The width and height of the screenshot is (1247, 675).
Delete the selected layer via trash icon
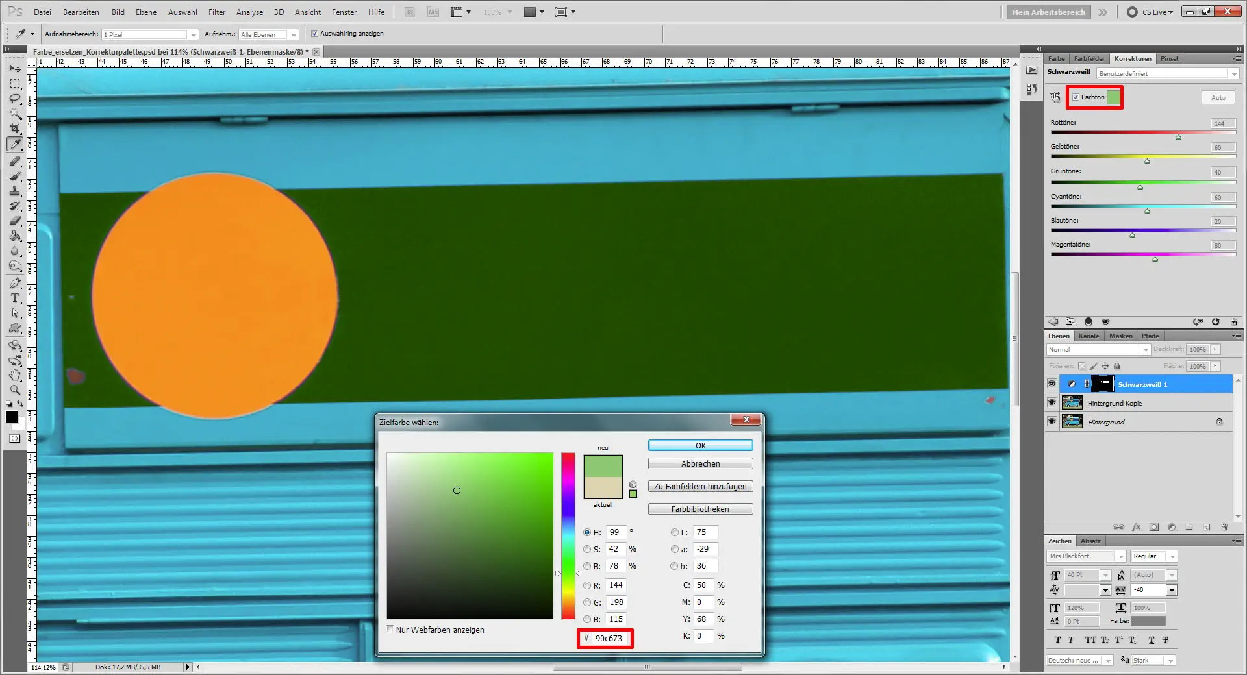(x=1224, y=527)
